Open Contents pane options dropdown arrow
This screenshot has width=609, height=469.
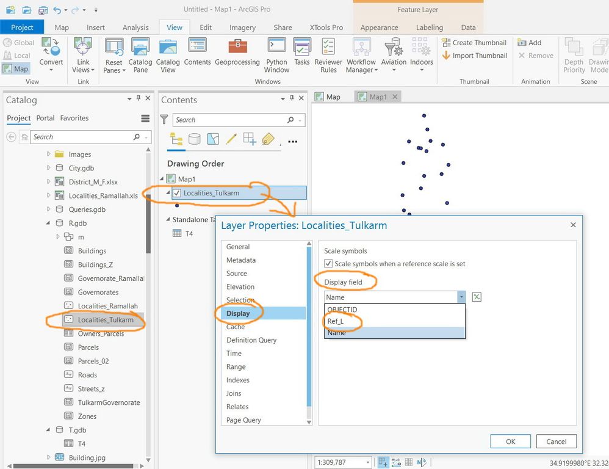click(x=283, y=99)
